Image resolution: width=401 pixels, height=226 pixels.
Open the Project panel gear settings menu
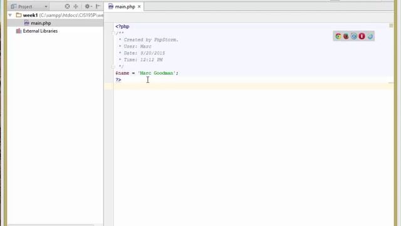[88, 6]
